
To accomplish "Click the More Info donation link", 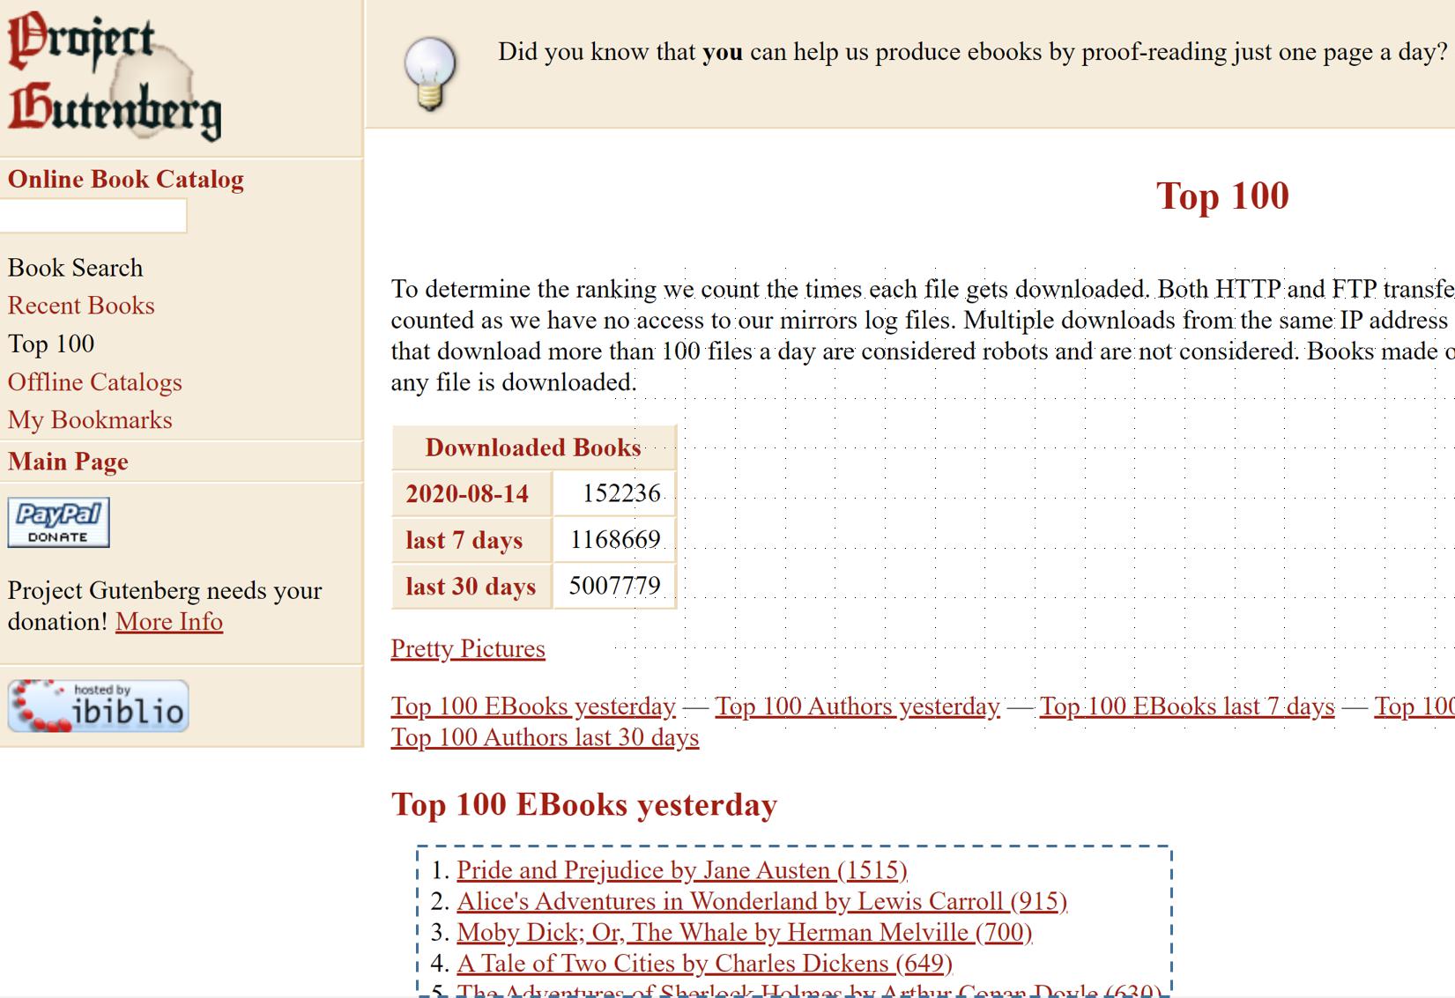I will pyautogui.click(x=169, y=622).
